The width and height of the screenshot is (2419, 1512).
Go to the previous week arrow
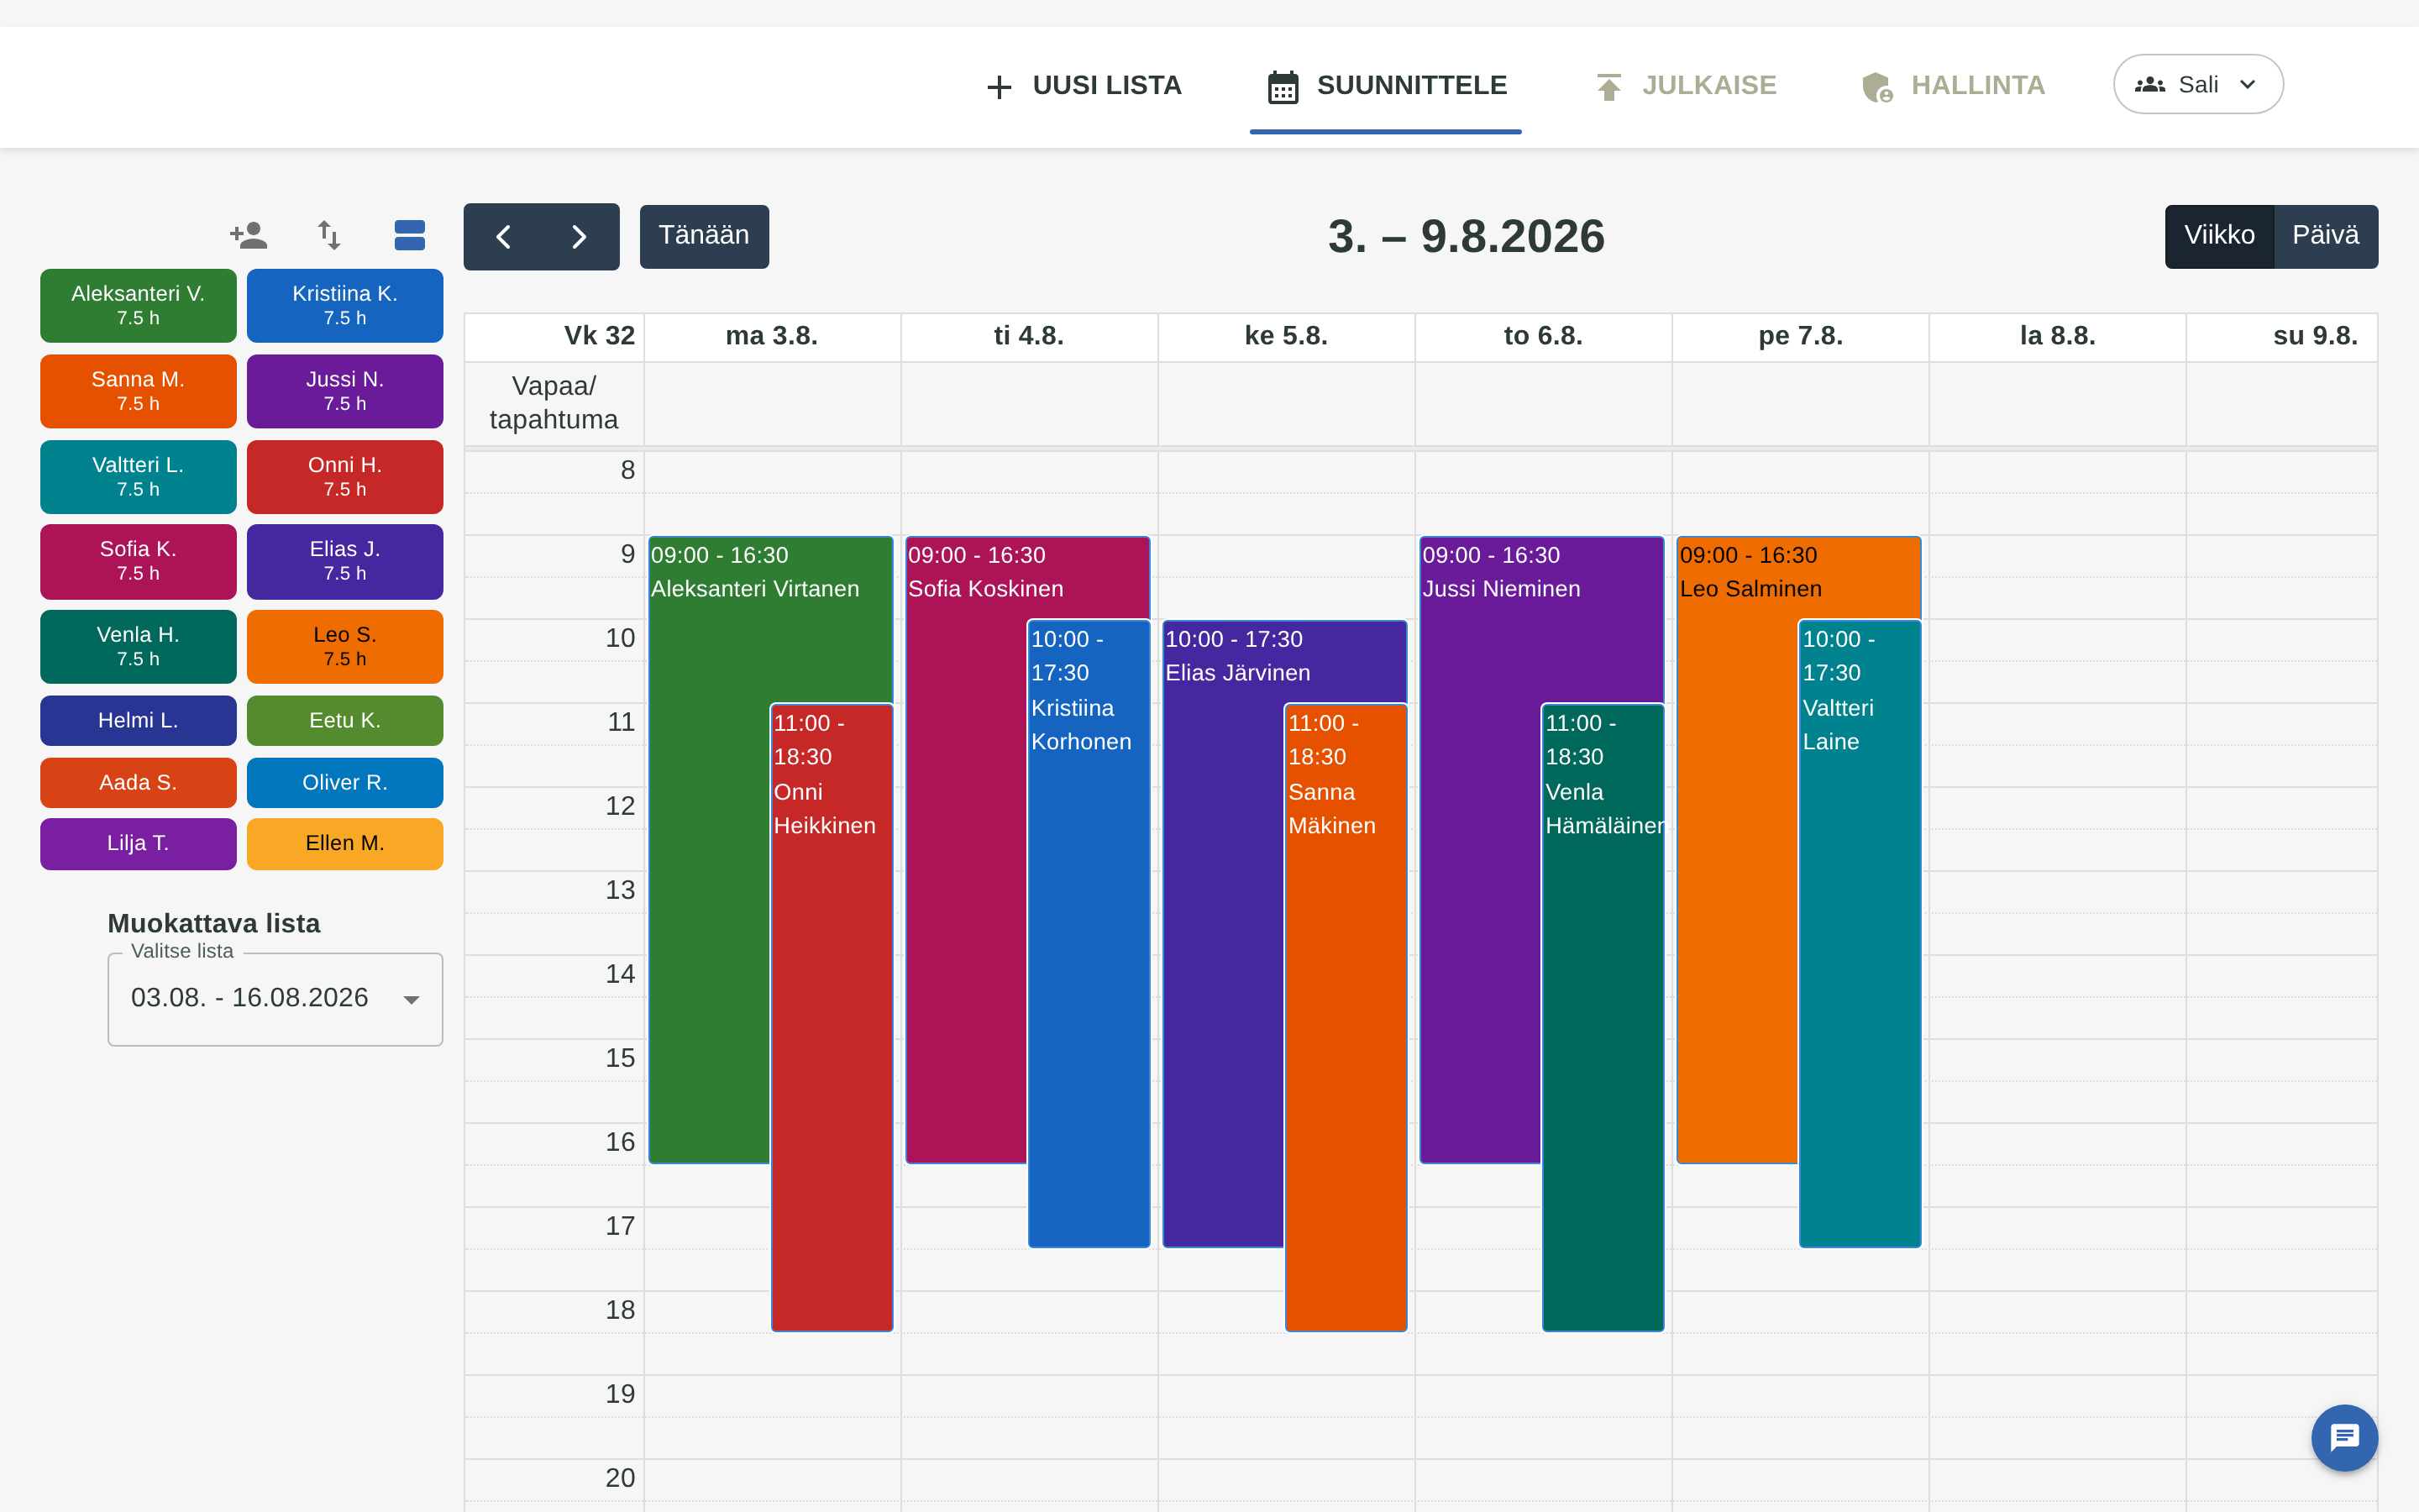[x=503, y=237]
